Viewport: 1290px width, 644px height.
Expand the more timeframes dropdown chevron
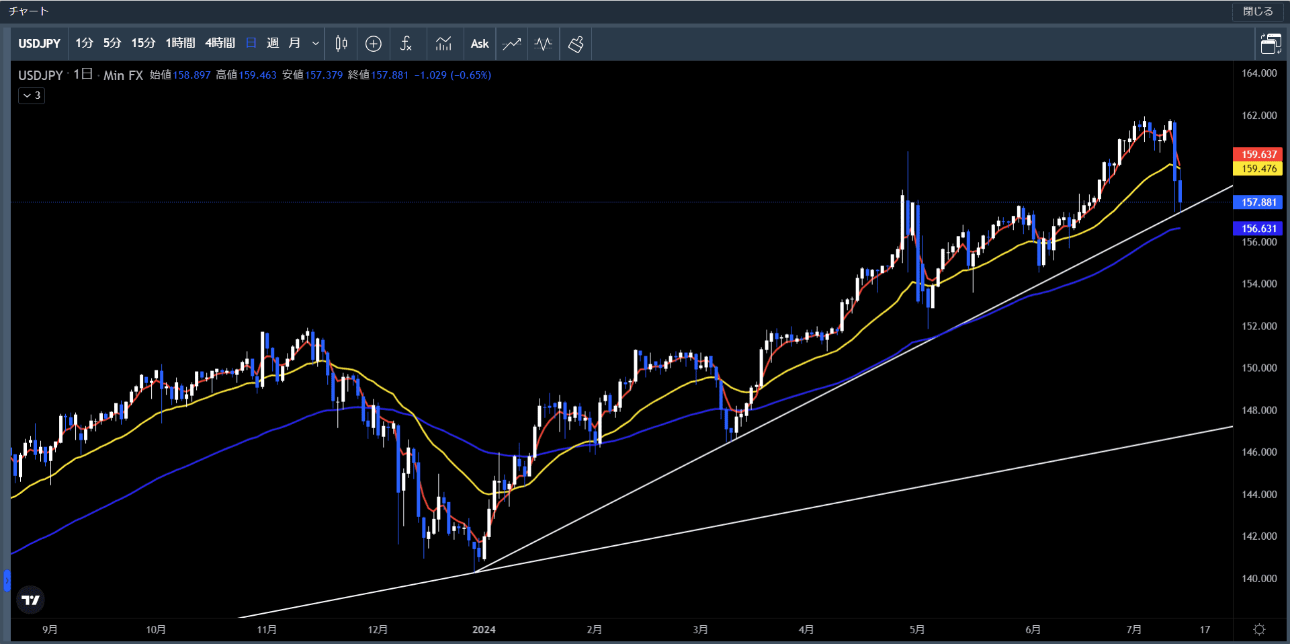[x=315, y=44]
